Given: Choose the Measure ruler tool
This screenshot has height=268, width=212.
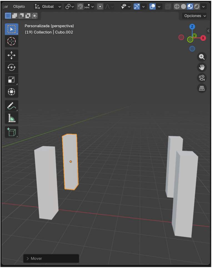Looking at the screenshot, I should pyautogui.click(x=11, y=118).
